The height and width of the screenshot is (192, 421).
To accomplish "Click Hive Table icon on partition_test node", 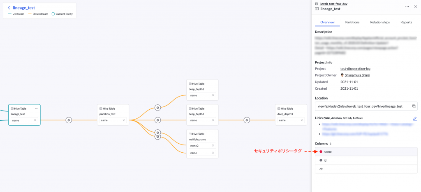I will [101, 108].
